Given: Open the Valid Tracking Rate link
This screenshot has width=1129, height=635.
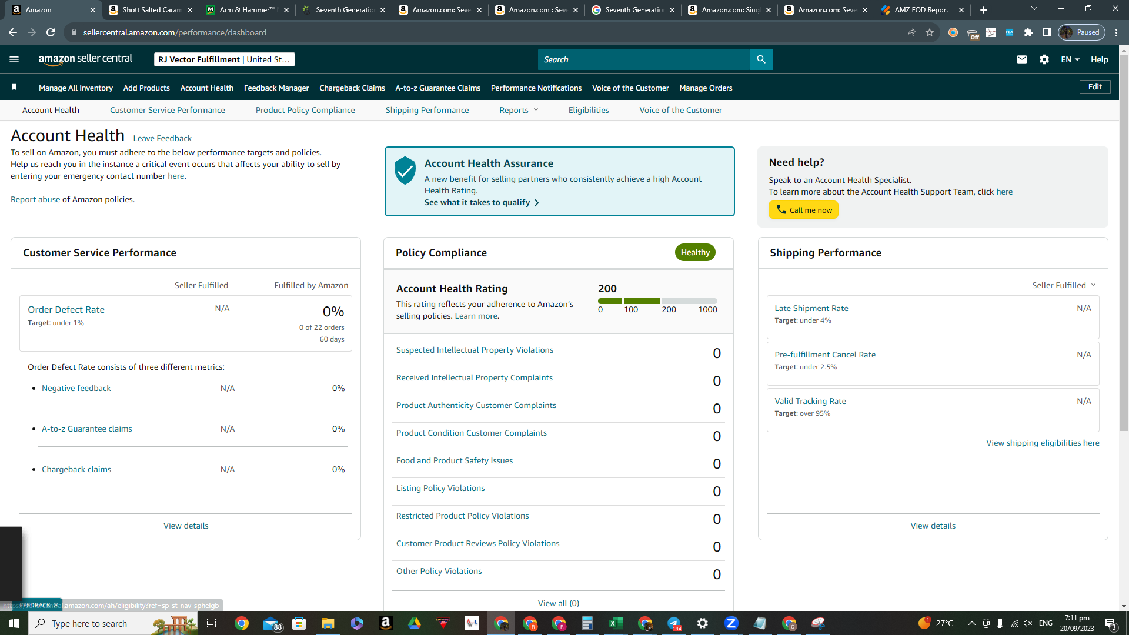Looking at the screenshot, I should (810, 401).
